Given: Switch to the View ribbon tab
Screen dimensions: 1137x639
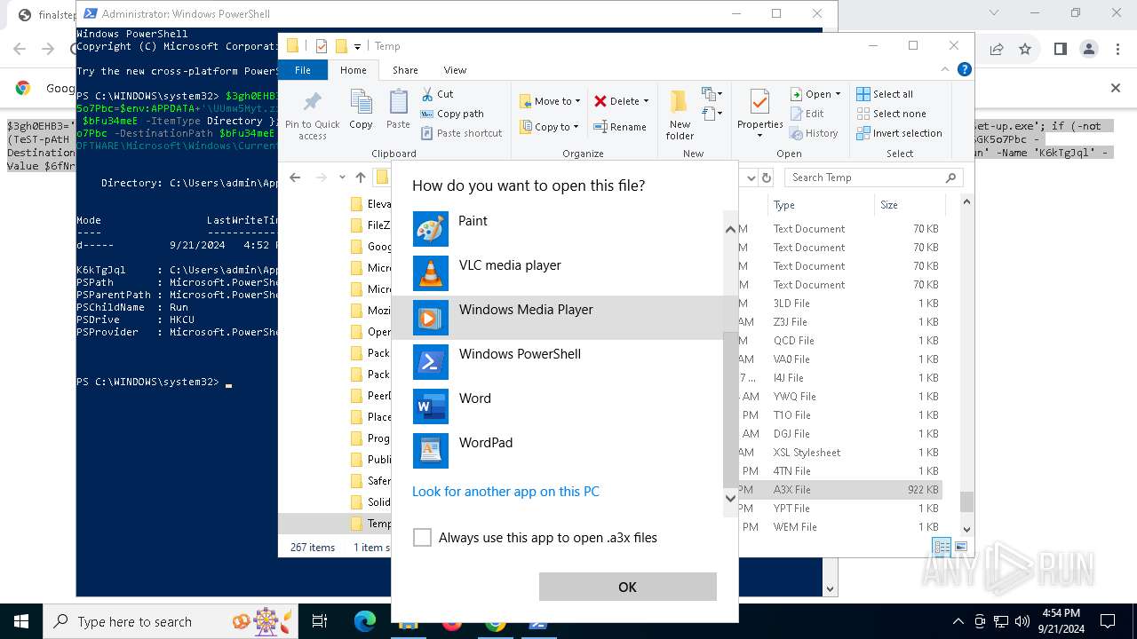Looking at the screenshot, I should 455,70.
